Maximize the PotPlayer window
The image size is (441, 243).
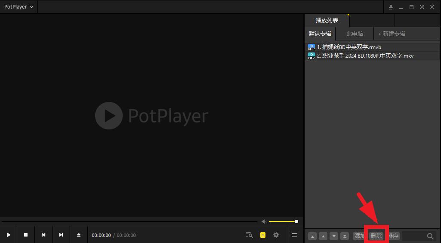pyautogui.click(x=411, y=7)
